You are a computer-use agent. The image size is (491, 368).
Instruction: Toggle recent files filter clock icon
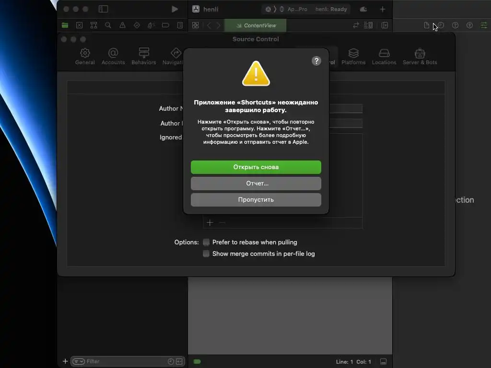tap(171, 361)
